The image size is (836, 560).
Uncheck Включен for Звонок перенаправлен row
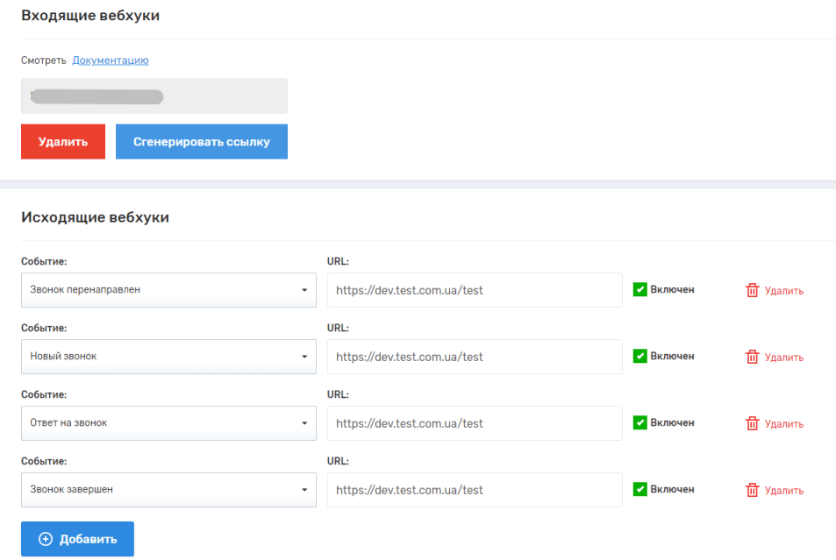click(x=640, y=289)
